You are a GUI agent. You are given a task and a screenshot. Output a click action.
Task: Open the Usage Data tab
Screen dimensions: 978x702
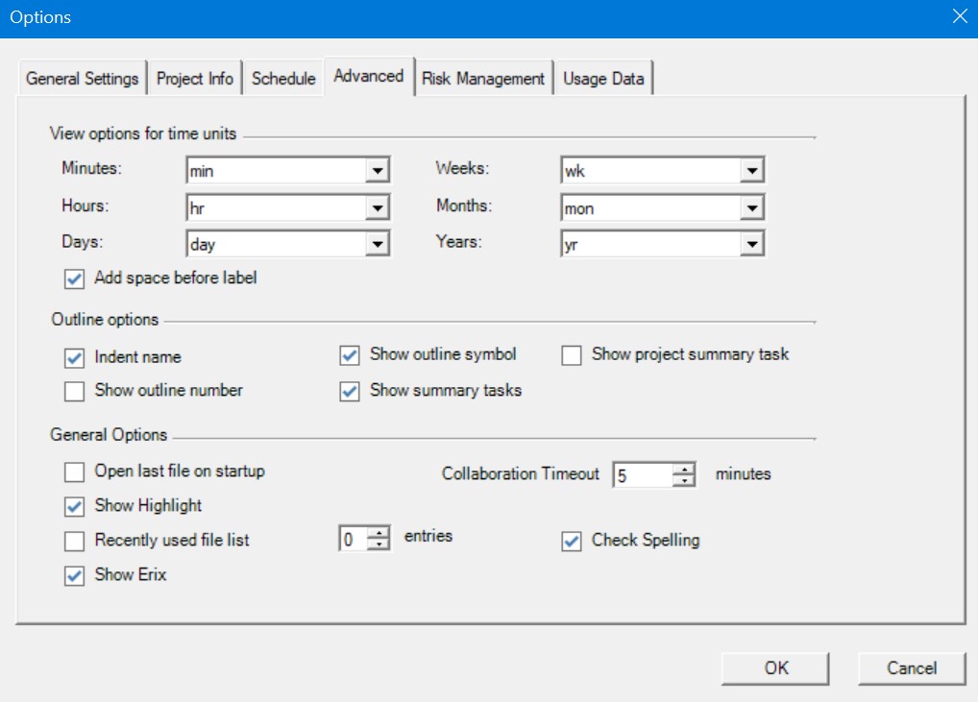[x=603, y=79]
